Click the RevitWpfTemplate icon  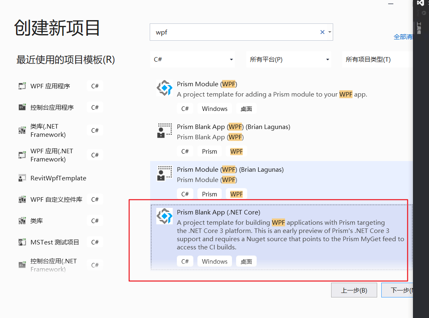coord(22,178)
